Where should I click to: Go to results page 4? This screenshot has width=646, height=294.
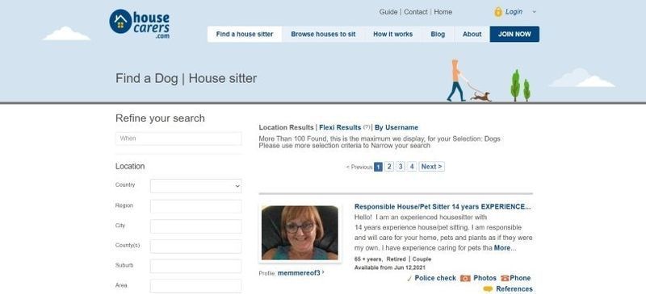412,167
